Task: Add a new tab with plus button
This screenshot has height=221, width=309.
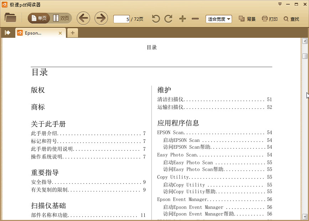Action: [72, 33]
